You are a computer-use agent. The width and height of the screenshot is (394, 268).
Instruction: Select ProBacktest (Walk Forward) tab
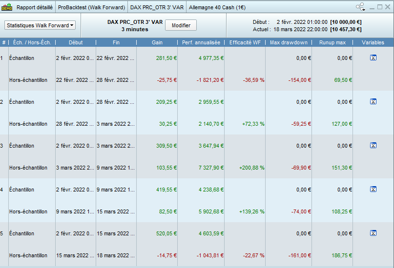pyautogui.click(x=91, y=7)
